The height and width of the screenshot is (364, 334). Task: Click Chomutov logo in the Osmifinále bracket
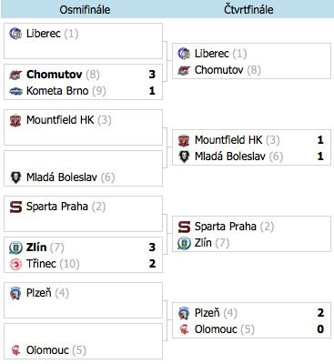(15, 75)
